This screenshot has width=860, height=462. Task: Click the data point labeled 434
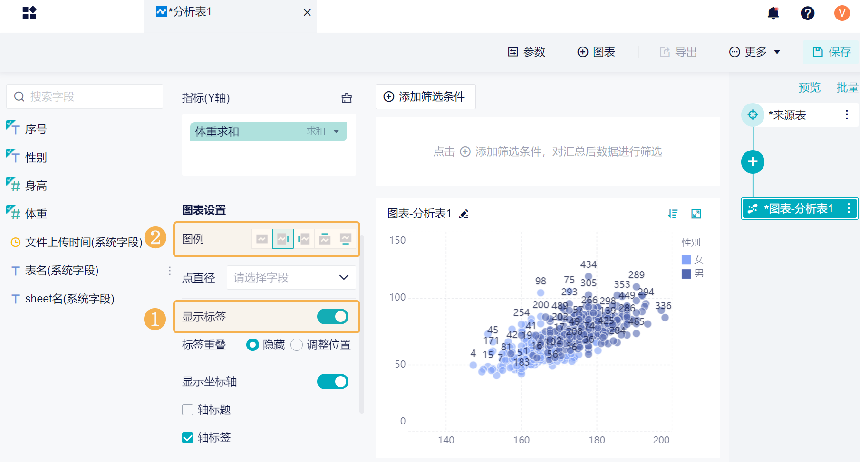pyautogui.click(x=589, y=276)
